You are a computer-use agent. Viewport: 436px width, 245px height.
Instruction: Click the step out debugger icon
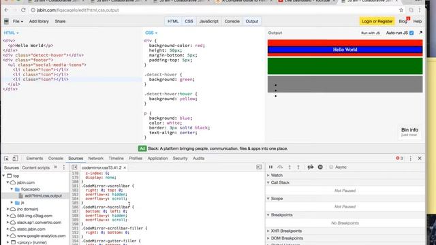tap(298, 167)
